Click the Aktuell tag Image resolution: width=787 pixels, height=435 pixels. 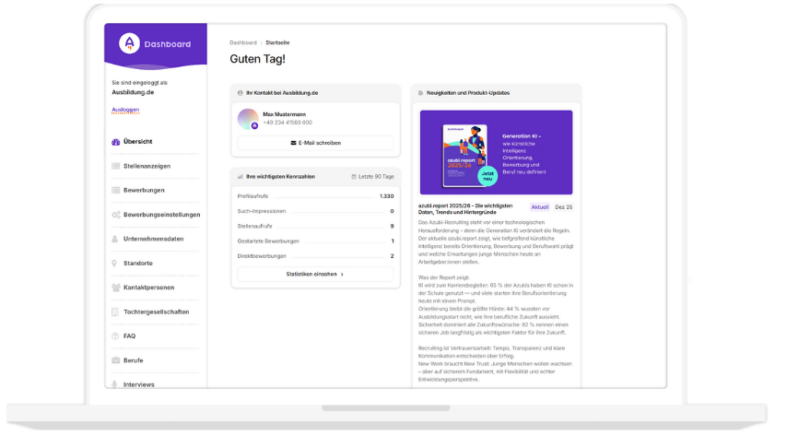click(539, 207)
